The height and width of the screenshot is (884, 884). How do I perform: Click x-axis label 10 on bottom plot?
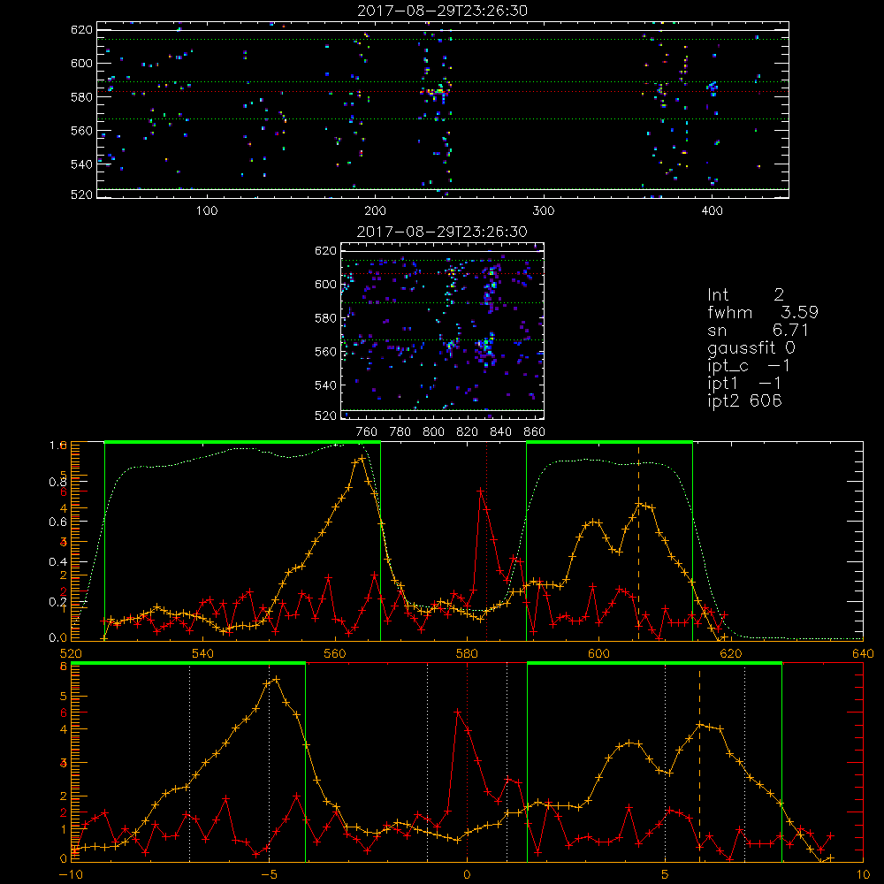tap(863, 874)
